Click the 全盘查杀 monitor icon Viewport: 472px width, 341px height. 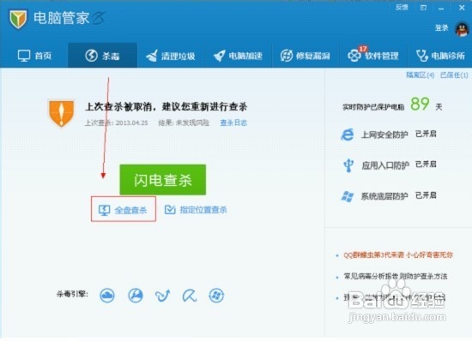[104, 210]
